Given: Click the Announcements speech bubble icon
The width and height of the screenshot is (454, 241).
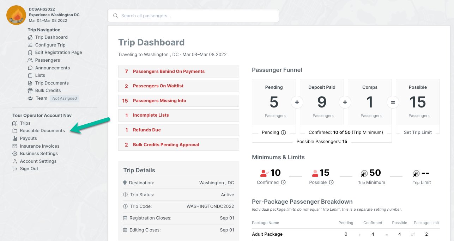Looking at the screenshot, I should click(30, 68).
